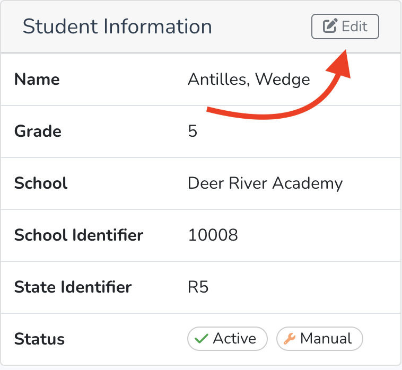Select the Manual status badge
This screenshot has height=370, width=402.
(x=320, y=339)
